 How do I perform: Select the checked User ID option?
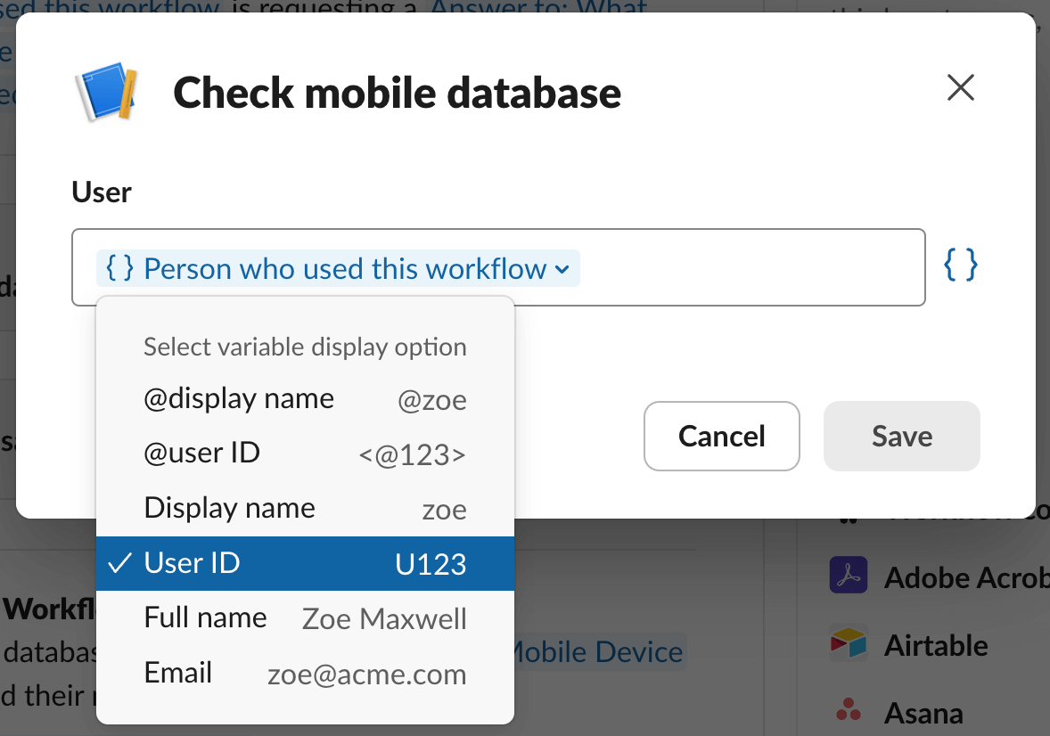[305, 563]
